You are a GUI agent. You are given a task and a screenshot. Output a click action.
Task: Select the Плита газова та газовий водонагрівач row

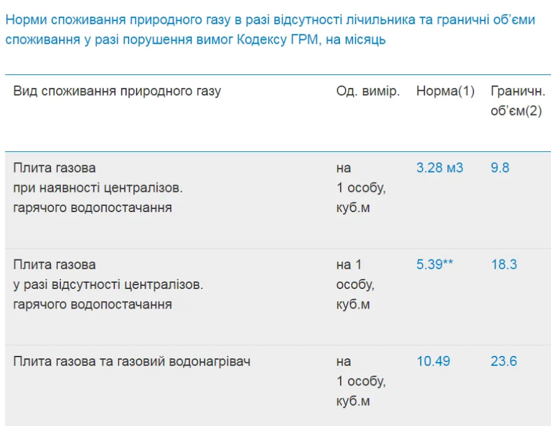(x=278, y=385)
